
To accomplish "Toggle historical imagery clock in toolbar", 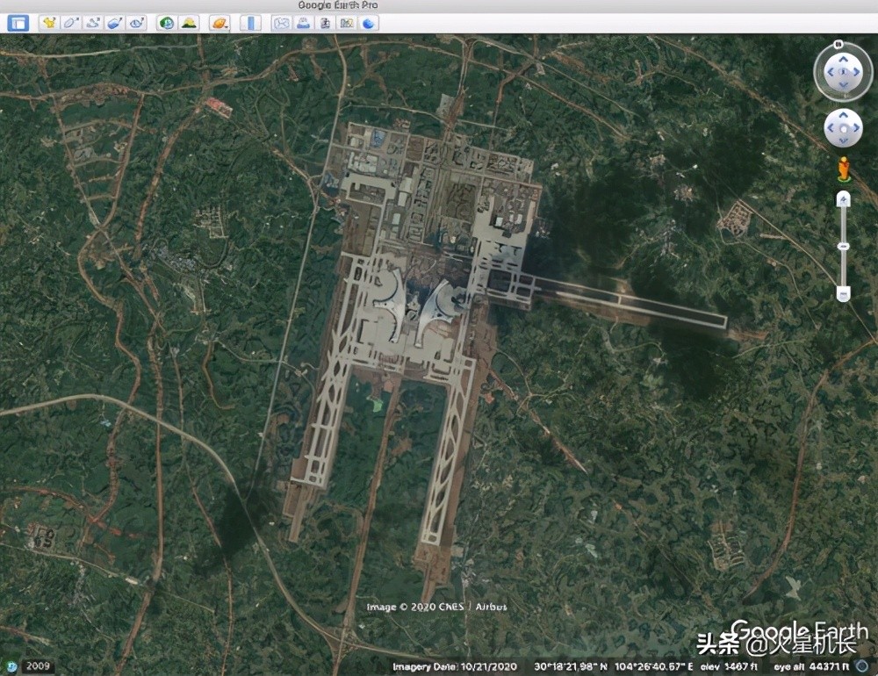I will [x=166, y=23].
